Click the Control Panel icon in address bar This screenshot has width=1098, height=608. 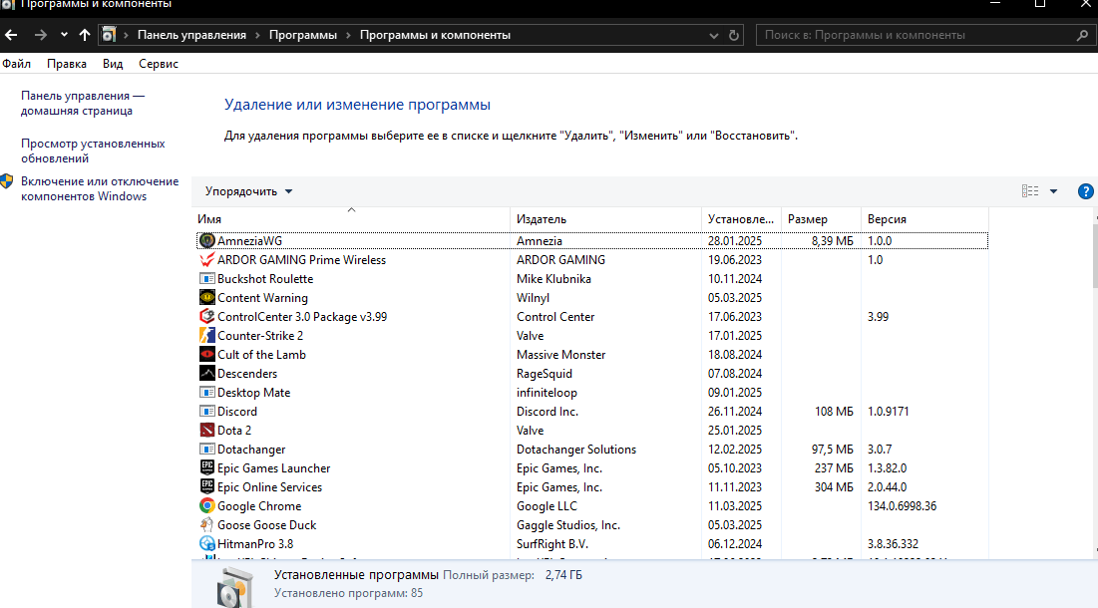click(x=109, y=34)
